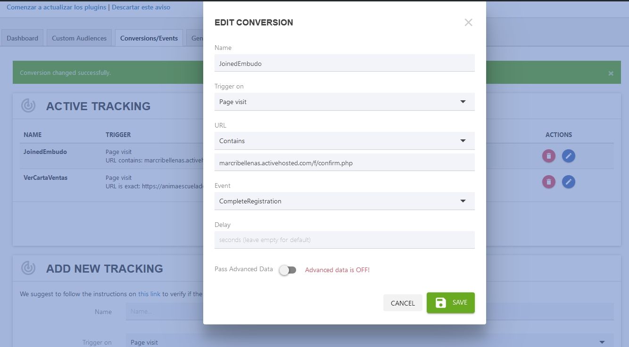Follow the 'Comenzar a actualizar los plugins' link
This screenshot has height=347, width=629.
57,7
